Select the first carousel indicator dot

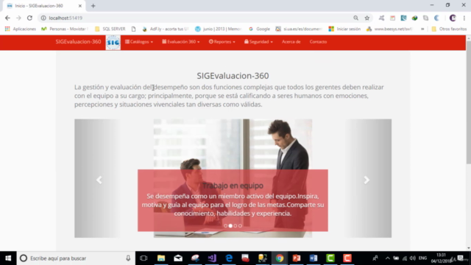(226, 226)
